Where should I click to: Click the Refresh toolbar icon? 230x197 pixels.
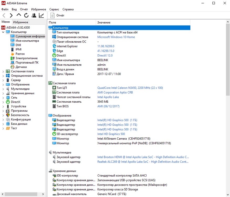click(x=26, y=15)
